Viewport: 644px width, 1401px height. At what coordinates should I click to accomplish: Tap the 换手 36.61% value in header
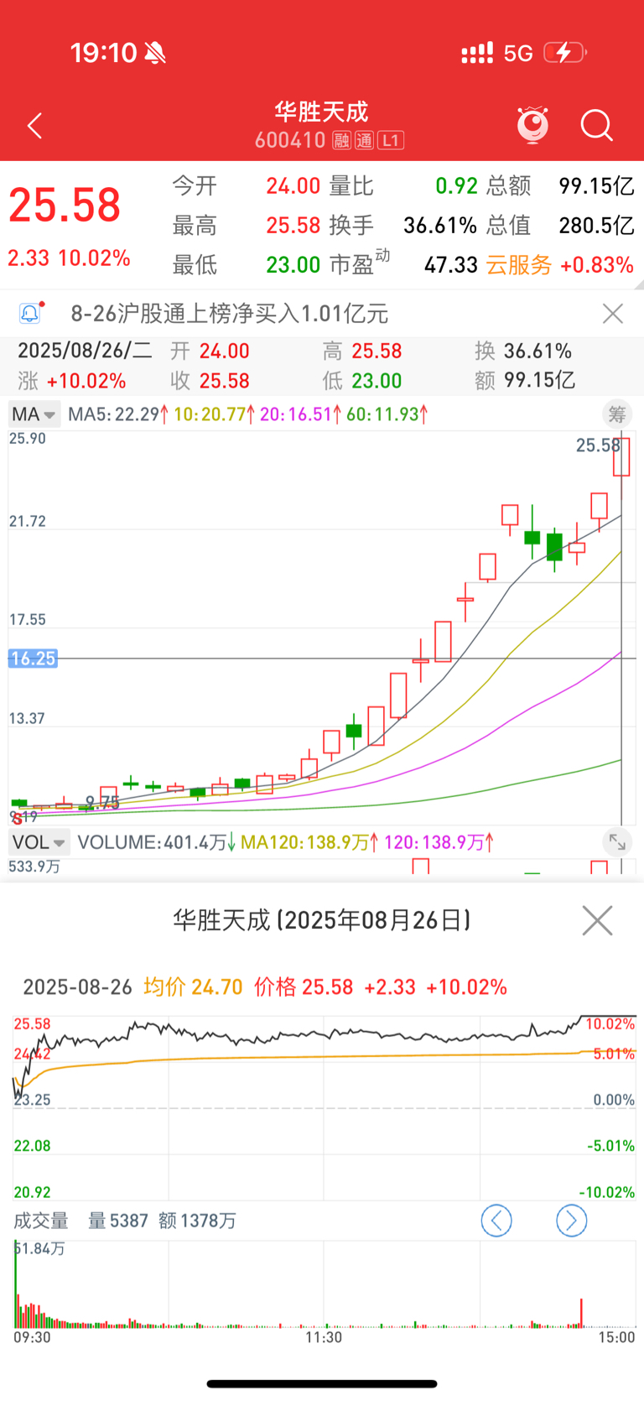point(440,225)
